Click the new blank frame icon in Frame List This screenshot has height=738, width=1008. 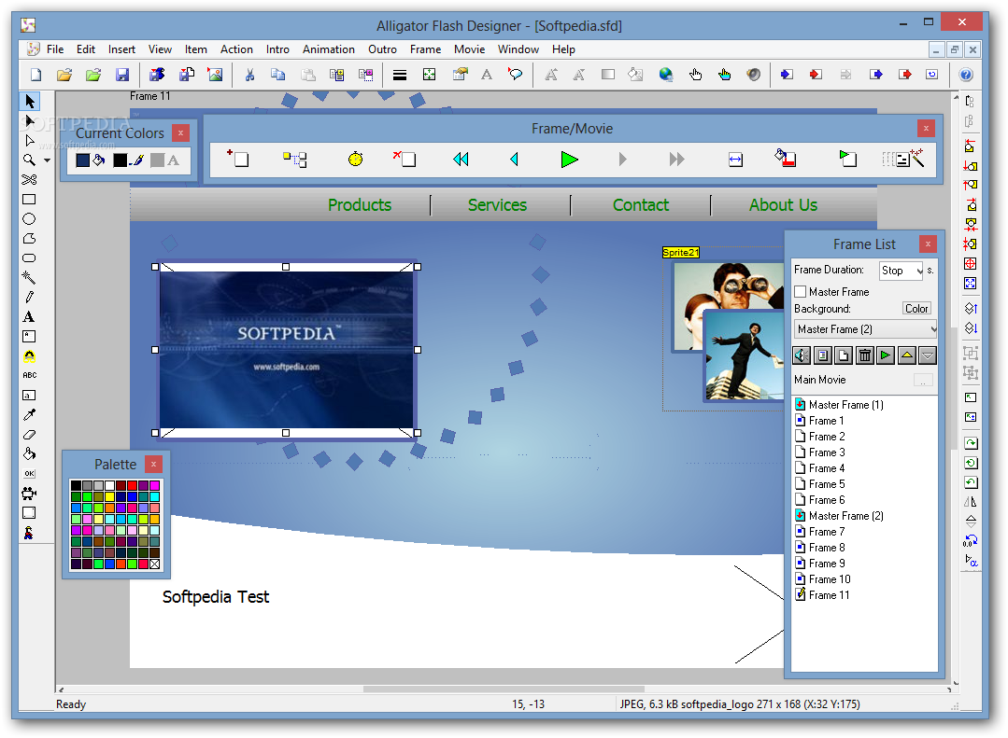pos(844,355)
